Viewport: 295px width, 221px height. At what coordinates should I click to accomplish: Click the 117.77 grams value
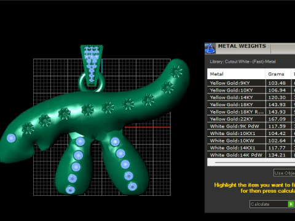[277, 148]
